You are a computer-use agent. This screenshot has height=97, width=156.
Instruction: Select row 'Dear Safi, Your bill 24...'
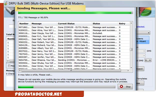click(74, 39)
